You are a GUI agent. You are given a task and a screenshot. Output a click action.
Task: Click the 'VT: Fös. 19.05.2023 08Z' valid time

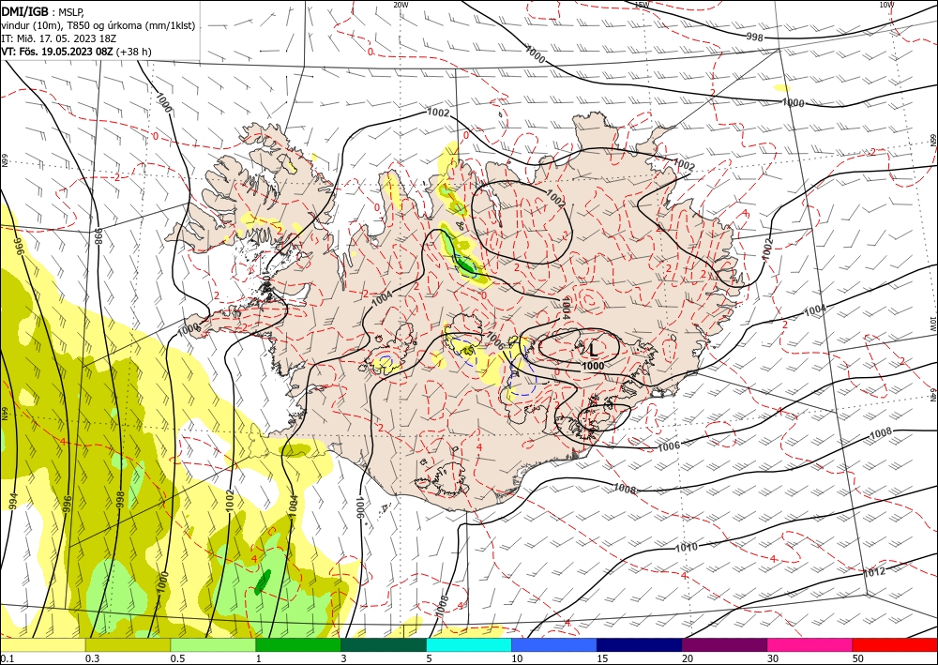point(57,52)
